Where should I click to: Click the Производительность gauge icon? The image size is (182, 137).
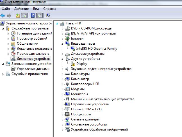13,54
